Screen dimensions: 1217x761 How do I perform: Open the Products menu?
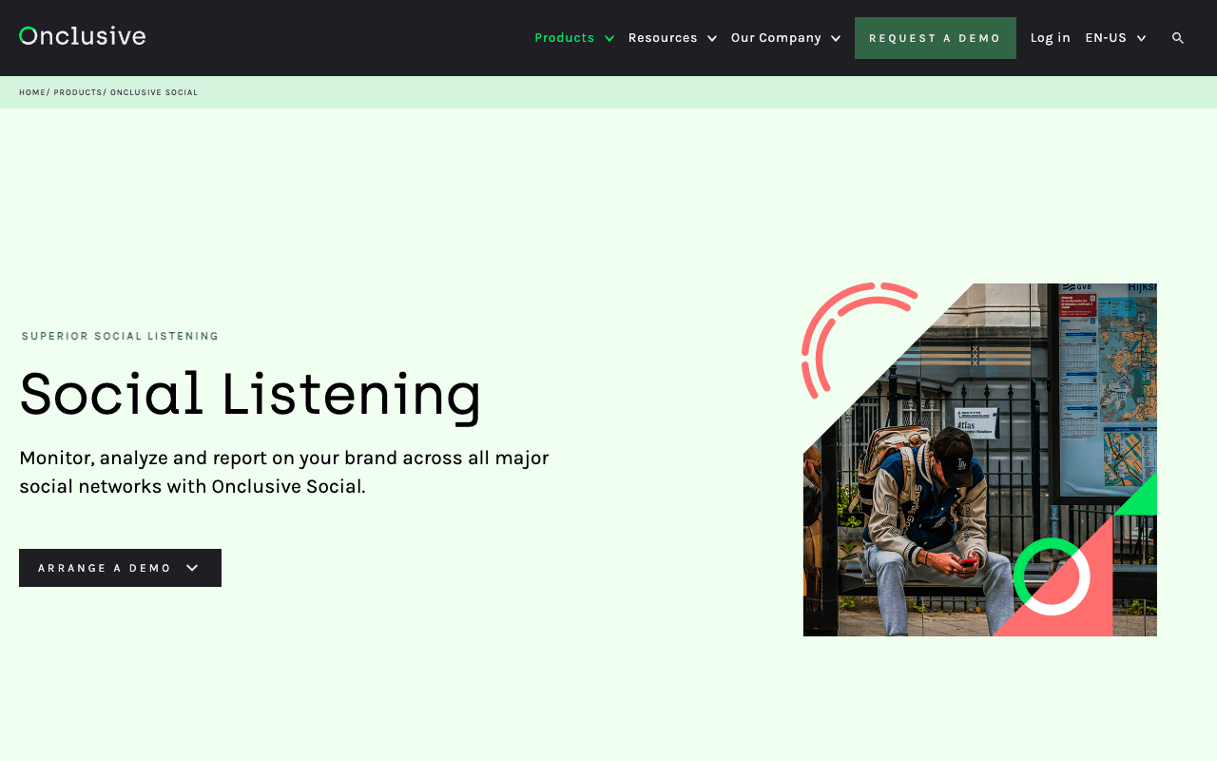pyautogui.click(x=564, y=38)
